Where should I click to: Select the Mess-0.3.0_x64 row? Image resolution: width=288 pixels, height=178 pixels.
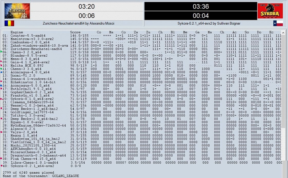(142, 59)
